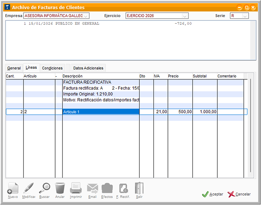Click the Nuevo new-document icon
Viewport: 261px width, 205px height.
point(13,188)
